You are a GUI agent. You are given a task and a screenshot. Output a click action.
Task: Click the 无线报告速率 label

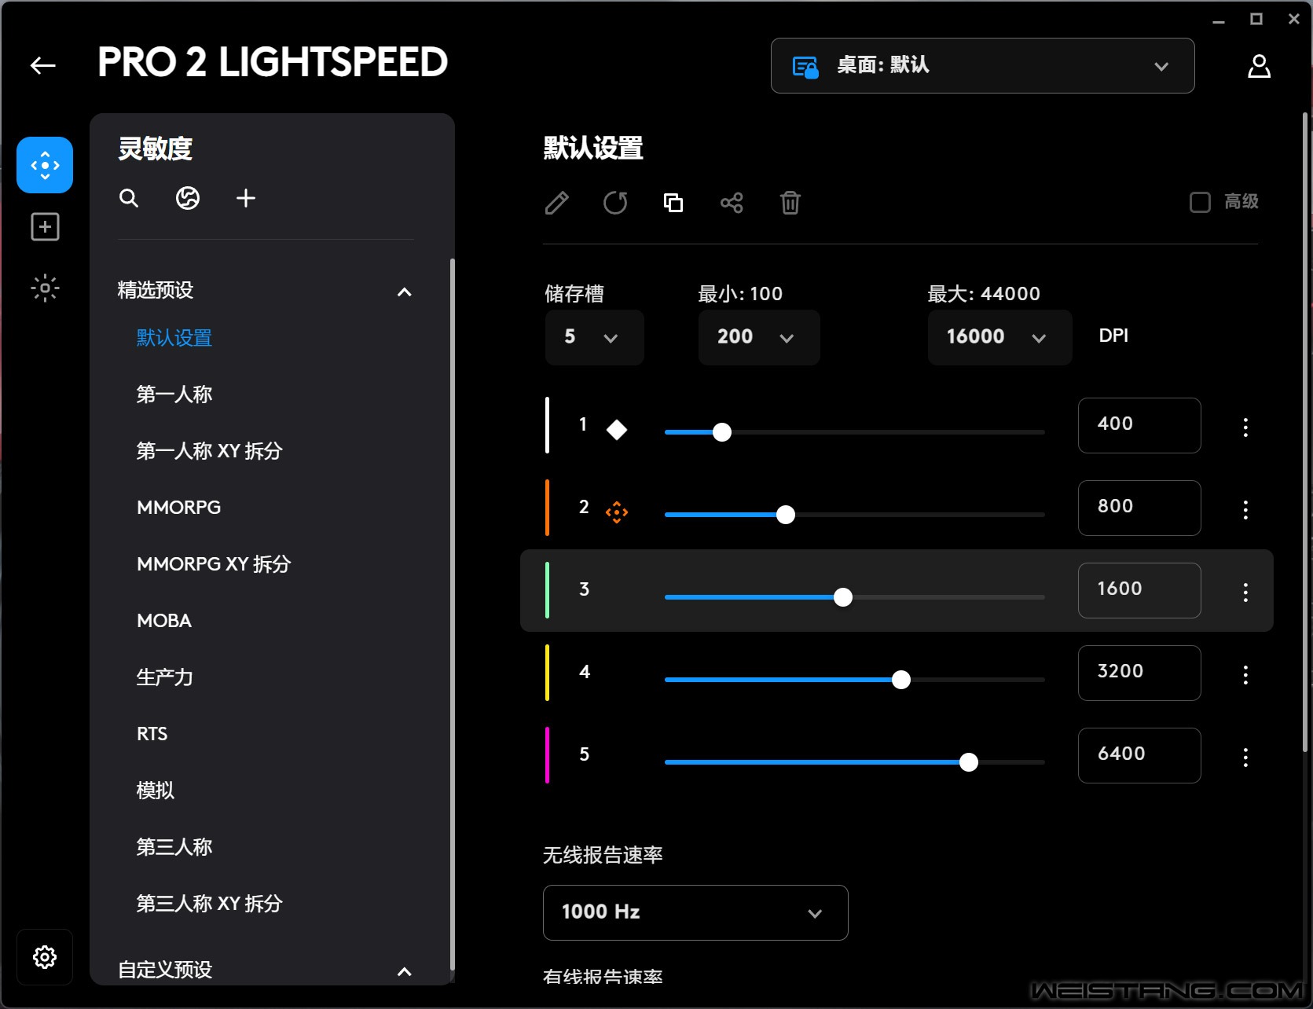[x=603, y=855]
